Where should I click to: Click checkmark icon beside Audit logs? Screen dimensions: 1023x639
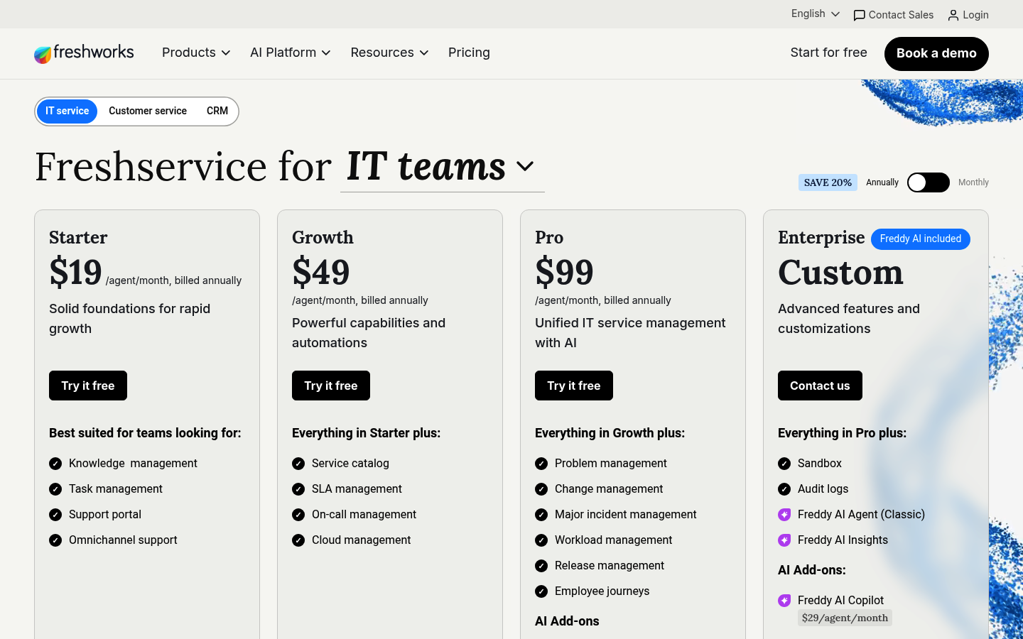pos(784,489)
